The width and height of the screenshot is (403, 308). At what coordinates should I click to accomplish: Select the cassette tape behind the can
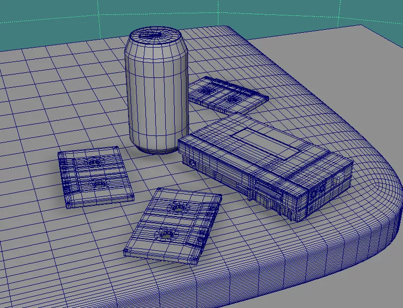pos(227,94)
